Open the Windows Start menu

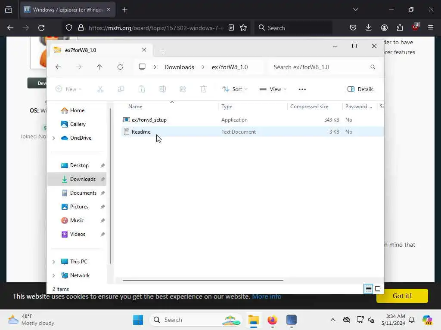138,320
